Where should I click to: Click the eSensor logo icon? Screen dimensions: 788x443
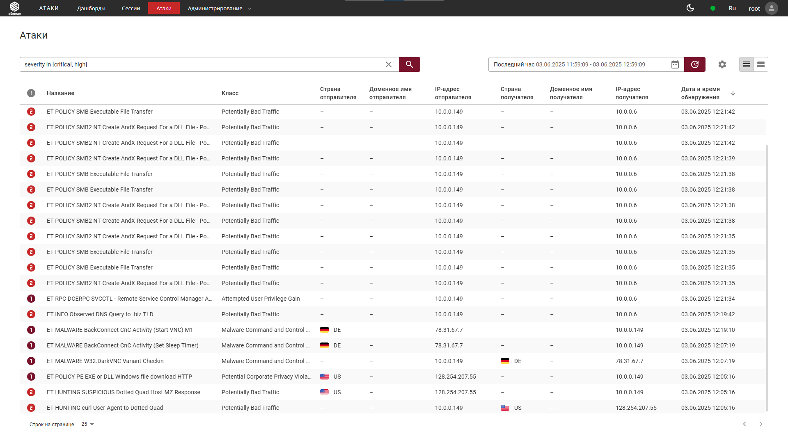point(15,7)
